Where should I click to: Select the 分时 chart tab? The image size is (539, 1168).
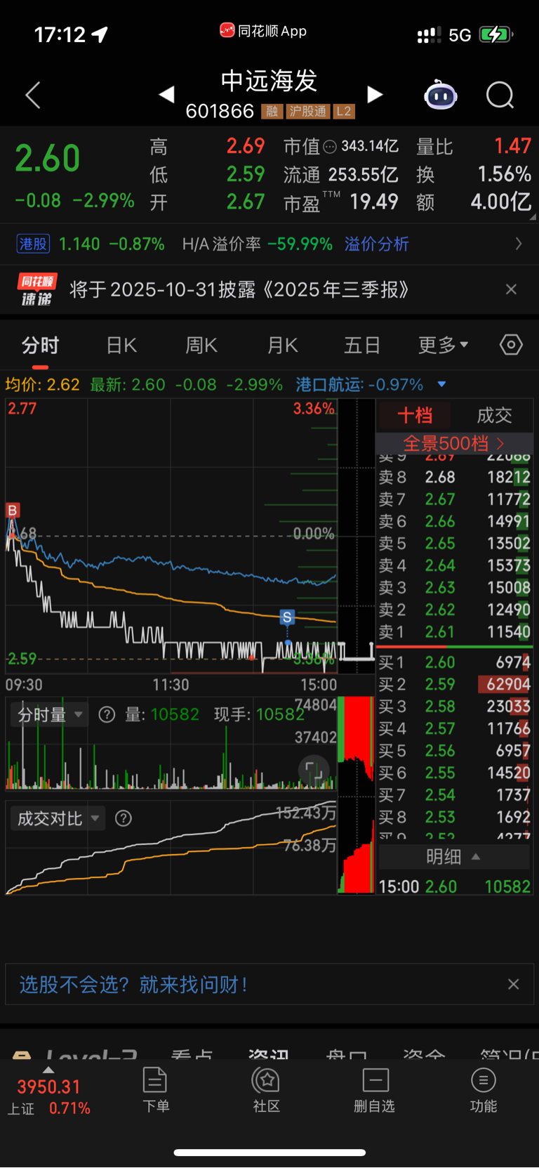point(41,346)
